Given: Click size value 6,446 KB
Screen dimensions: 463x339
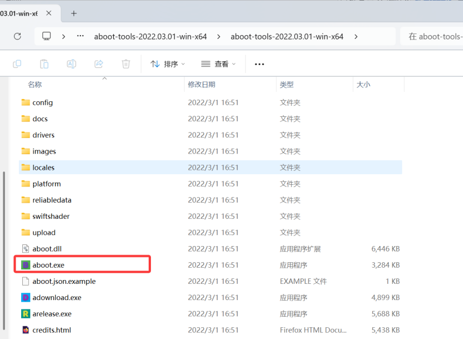Looking at the screenshot, I should (x=386, y=249).
